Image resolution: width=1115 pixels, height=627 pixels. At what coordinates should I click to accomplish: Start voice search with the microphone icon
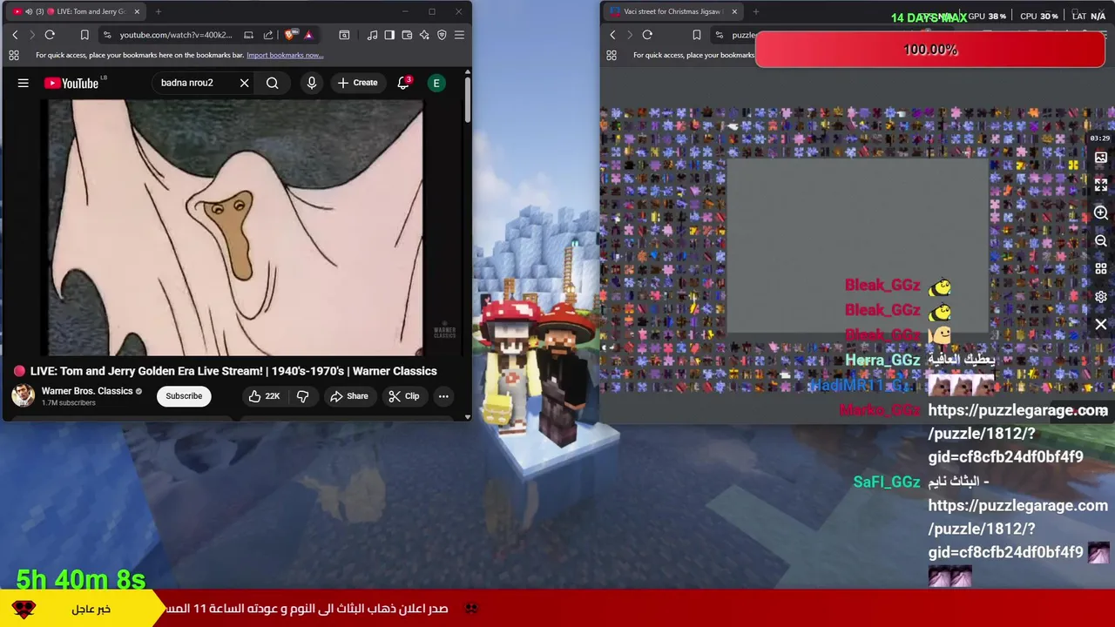[311, 83]
